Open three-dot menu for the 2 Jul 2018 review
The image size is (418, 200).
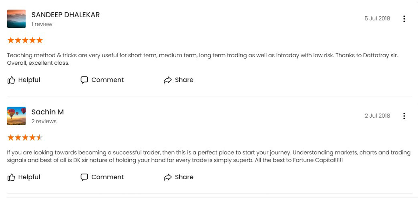404,116
